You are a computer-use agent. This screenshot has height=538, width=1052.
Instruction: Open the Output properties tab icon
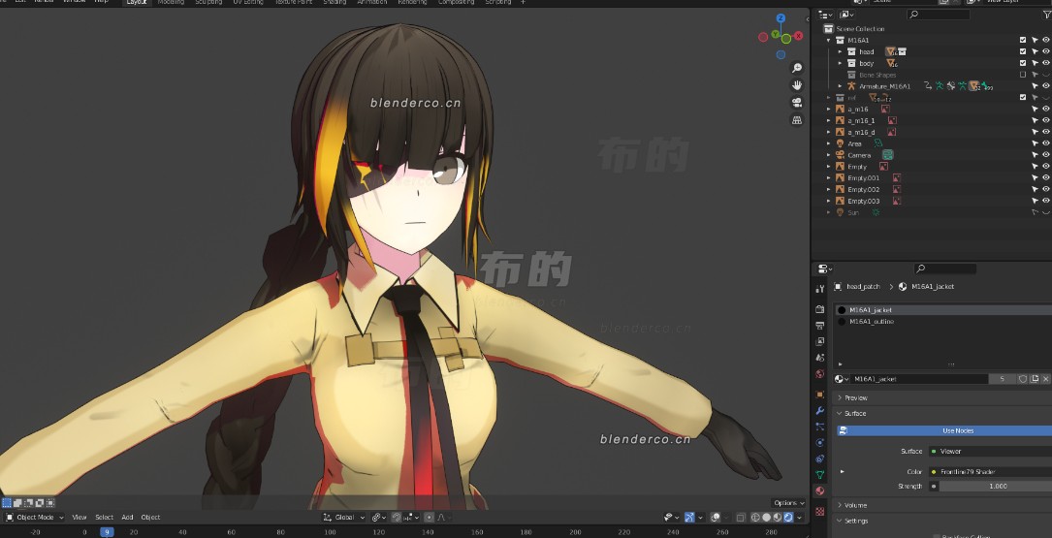click(820, 326)
